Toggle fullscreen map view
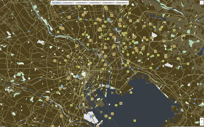The height and width of the screenshot is (127, 204). click(x=201, y=3)
